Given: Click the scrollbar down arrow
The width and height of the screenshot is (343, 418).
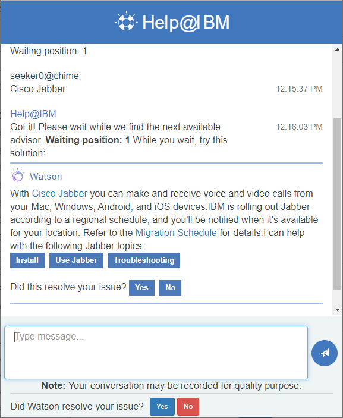Looking at the screenshot, I should click(x=337, y=310).
